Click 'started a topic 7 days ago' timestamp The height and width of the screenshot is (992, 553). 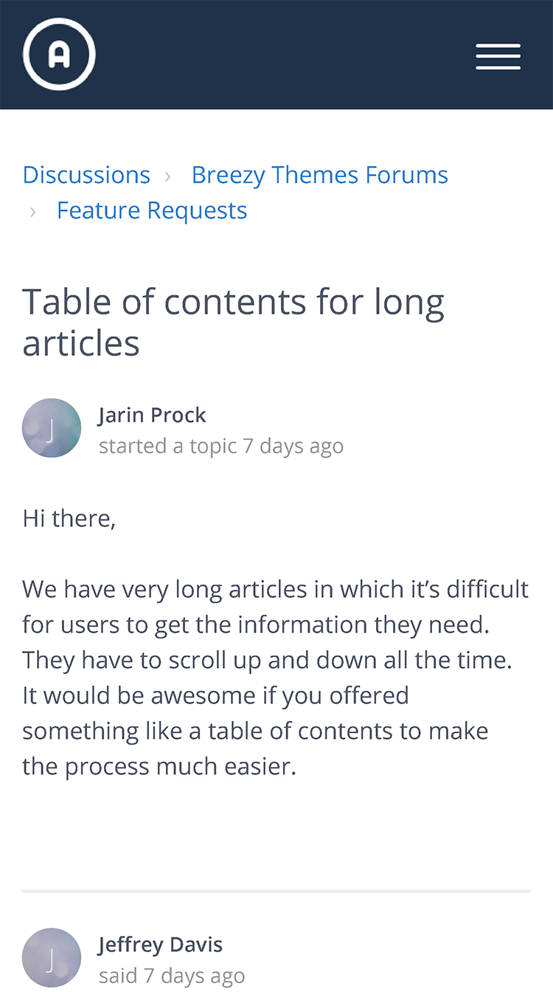tap(221, 447)
